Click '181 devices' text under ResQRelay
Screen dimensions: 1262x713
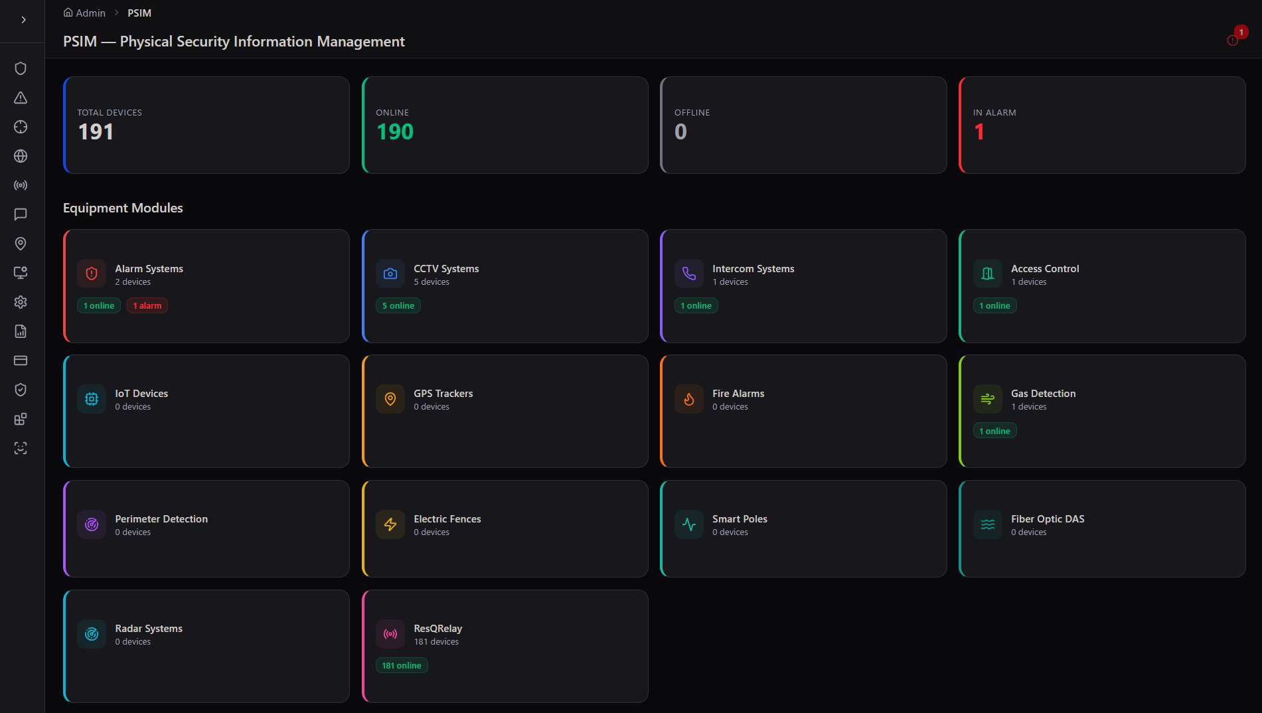(436, 641)
